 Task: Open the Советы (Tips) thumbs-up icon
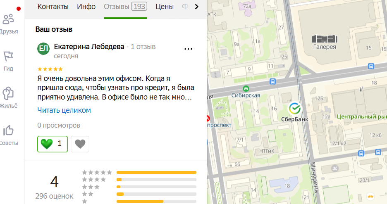click(8, 130)
